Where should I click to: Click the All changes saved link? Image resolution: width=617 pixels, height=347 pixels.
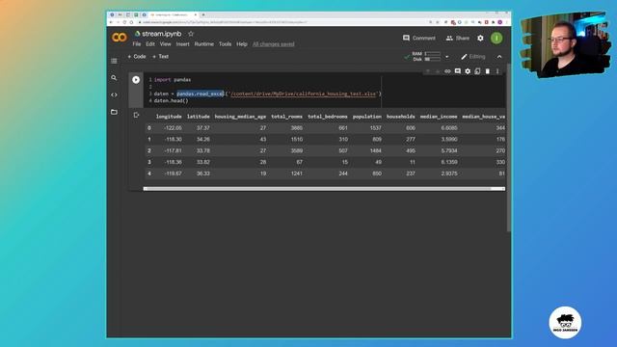(x=274, y=44)
